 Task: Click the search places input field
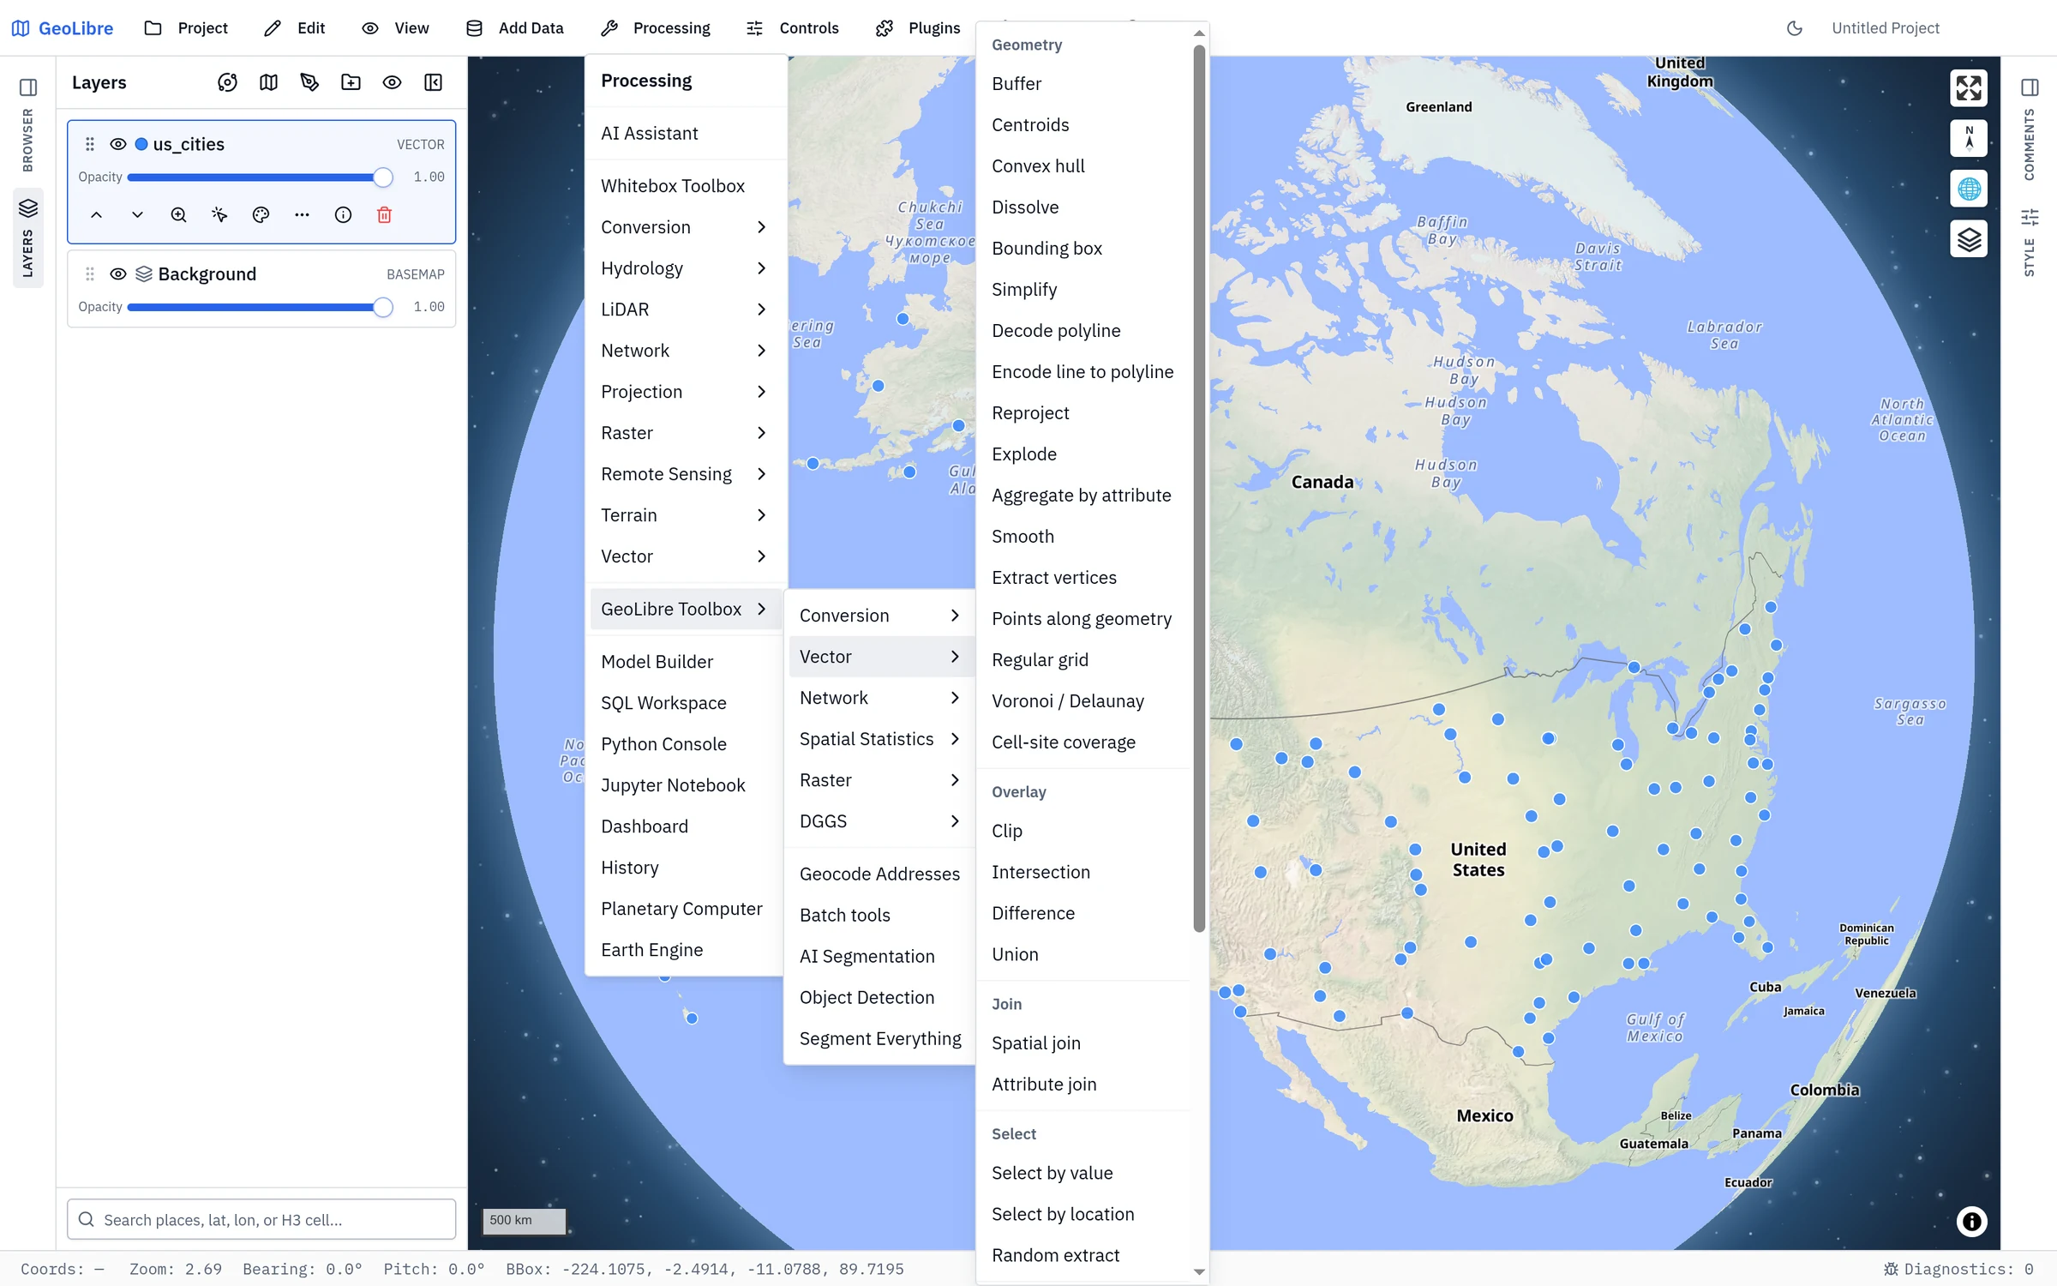coord(261,1219)
